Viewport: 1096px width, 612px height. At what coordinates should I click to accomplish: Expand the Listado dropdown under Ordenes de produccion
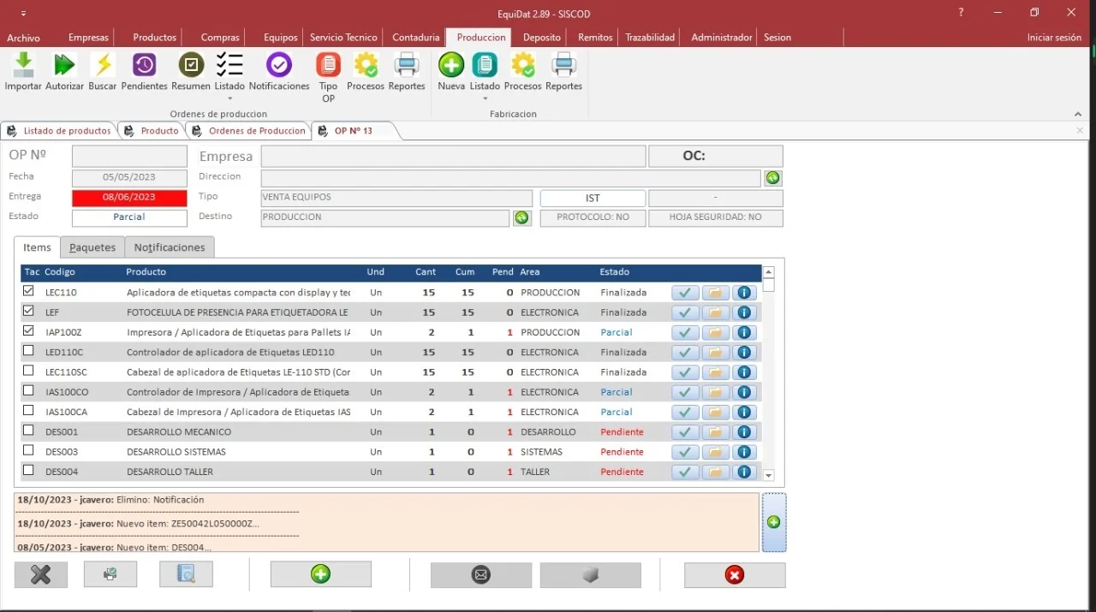pos(229,98)
